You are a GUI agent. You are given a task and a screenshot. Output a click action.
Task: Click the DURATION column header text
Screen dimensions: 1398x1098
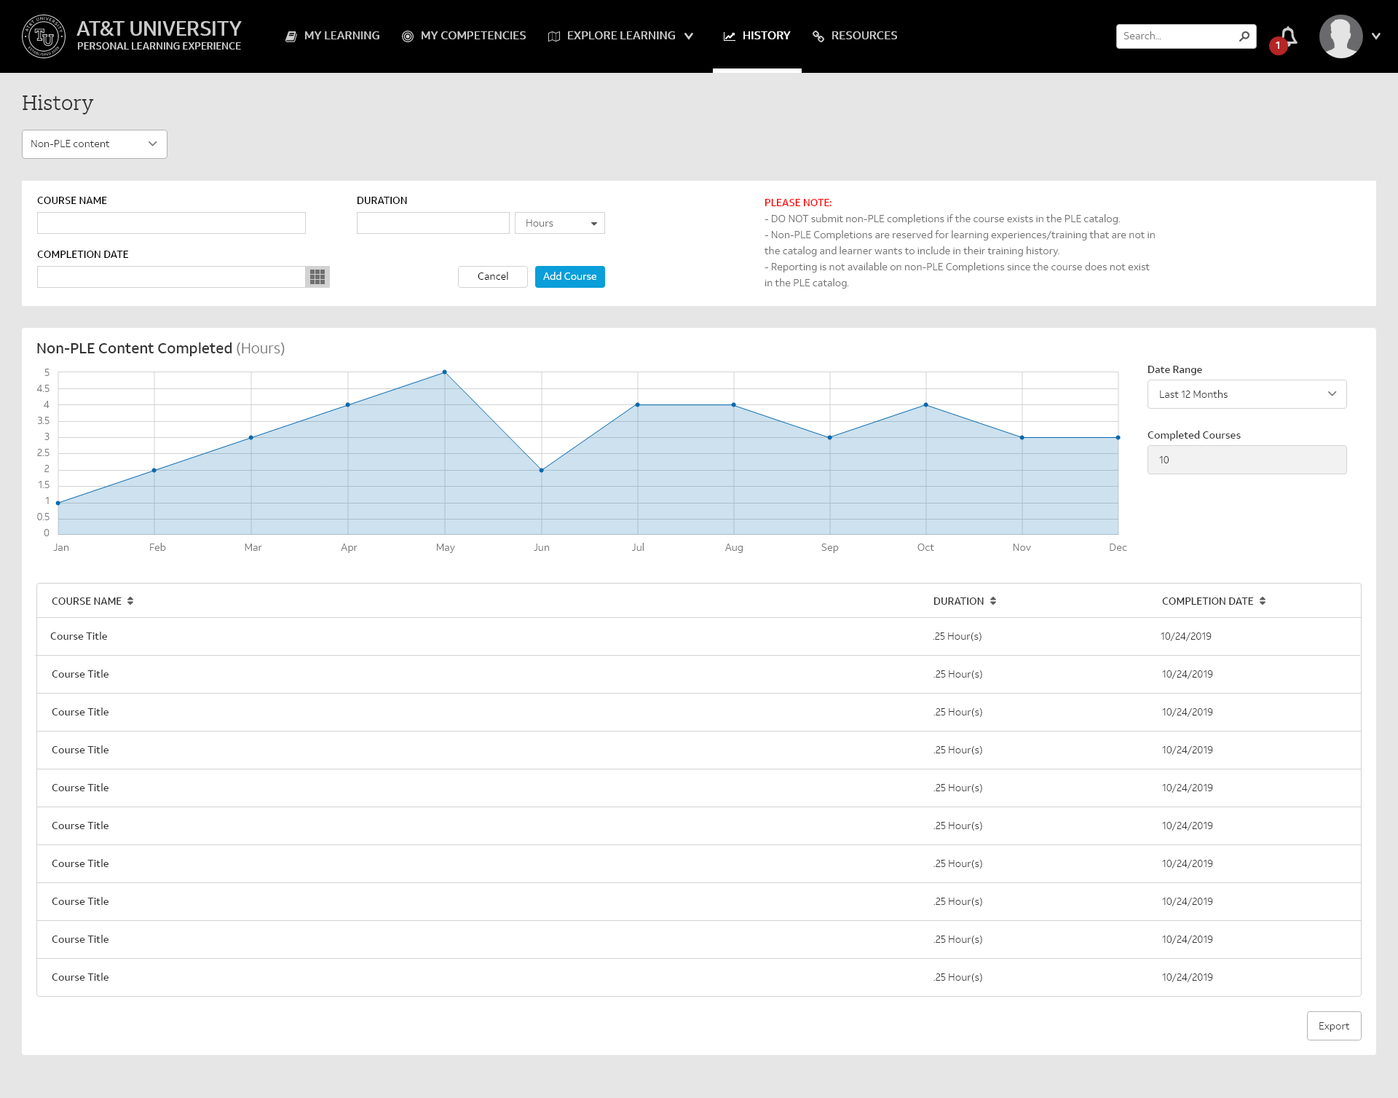click(958, 601)
